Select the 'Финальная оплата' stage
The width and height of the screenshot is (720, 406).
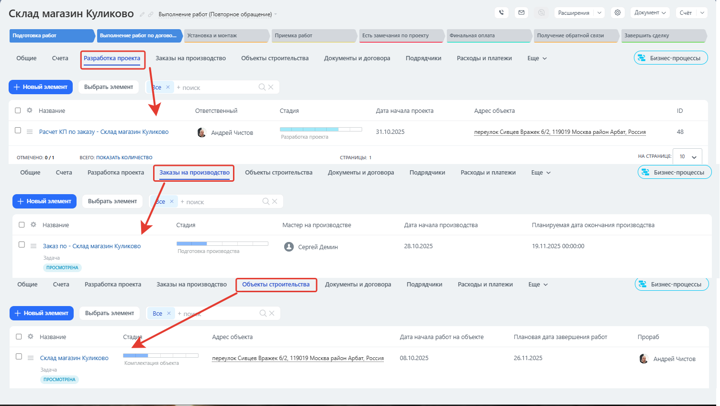(487, 36)
